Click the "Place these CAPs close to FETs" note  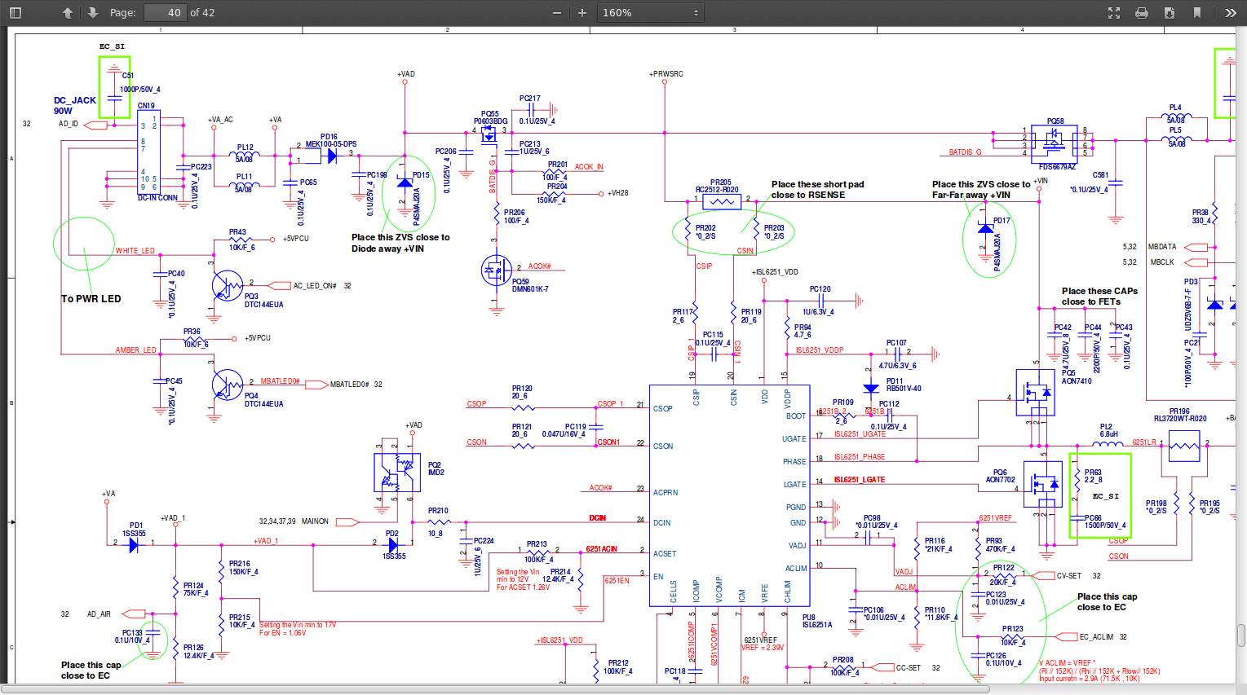[x=1099, y=297]
